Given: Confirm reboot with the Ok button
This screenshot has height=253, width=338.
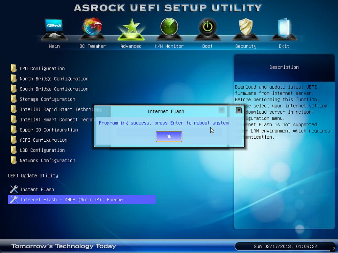Looking at the screenshot, I should pos(169,137).
